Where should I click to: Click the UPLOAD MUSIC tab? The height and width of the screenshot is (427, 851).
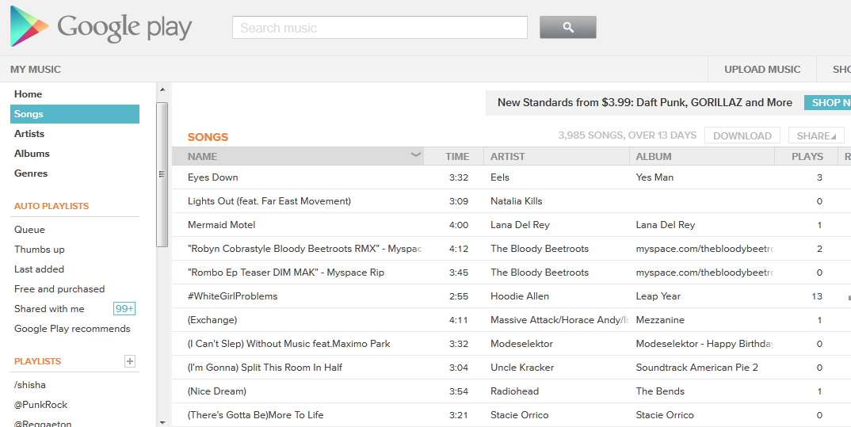pos(762,70)
